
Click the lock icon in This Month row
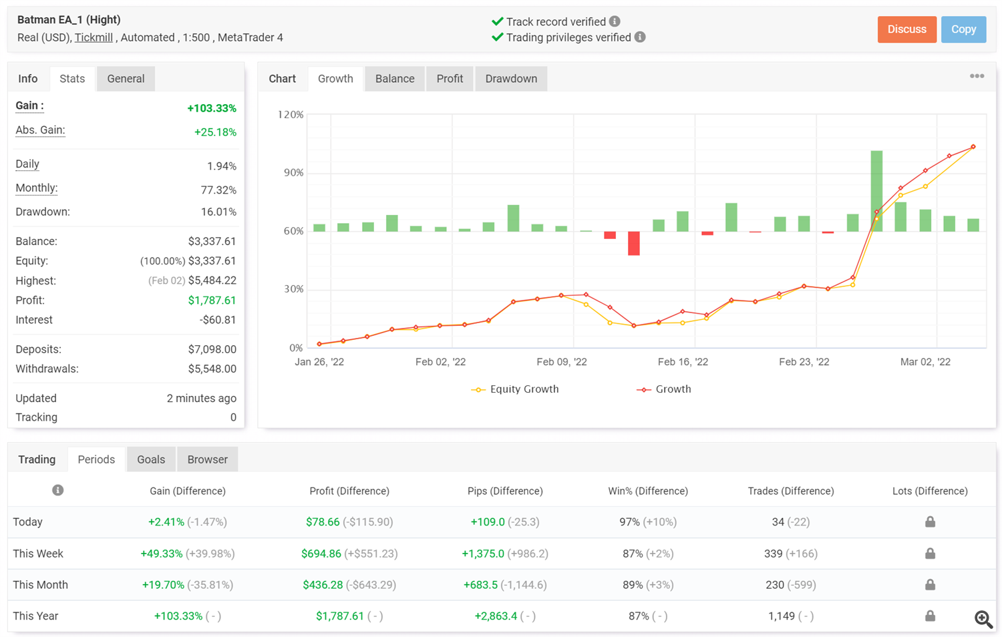click(x=930, y=585)
